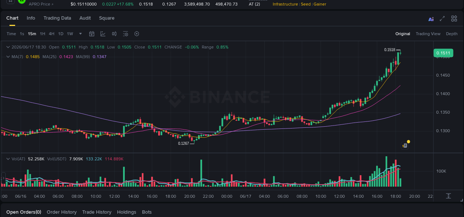
Task: Open the Trade History tab
Action: [x=97, y=212]
